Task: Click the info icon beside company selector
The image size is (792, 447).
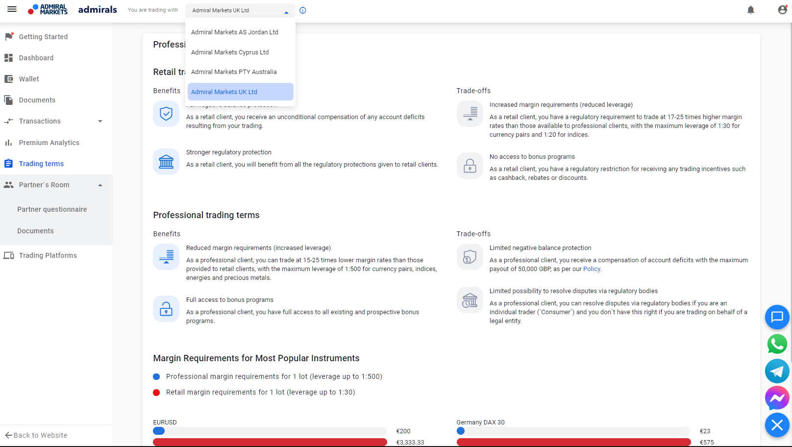Action: pyautogui.click(x=303, y=10)
